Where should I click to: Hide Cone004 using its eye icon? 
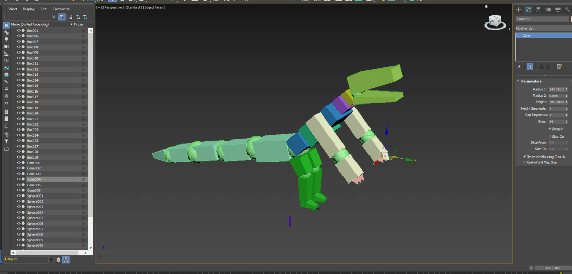point(19,179)
